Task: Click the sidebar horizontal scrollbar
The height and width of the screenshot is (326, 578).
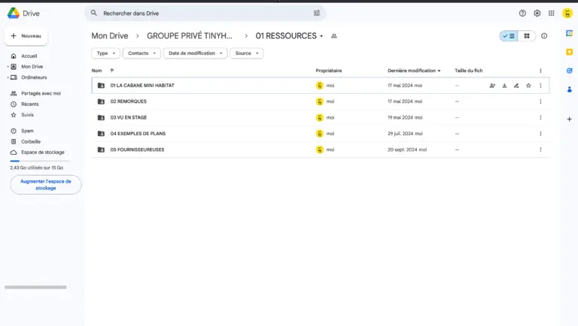Action: click(35, 287)
